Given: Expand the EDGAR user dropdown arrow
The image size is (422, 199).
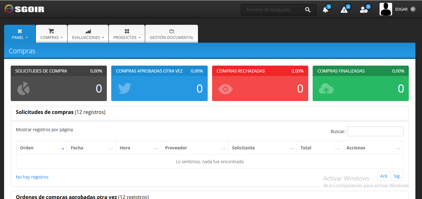Looking at the screenshot, I should pos(413,9).
